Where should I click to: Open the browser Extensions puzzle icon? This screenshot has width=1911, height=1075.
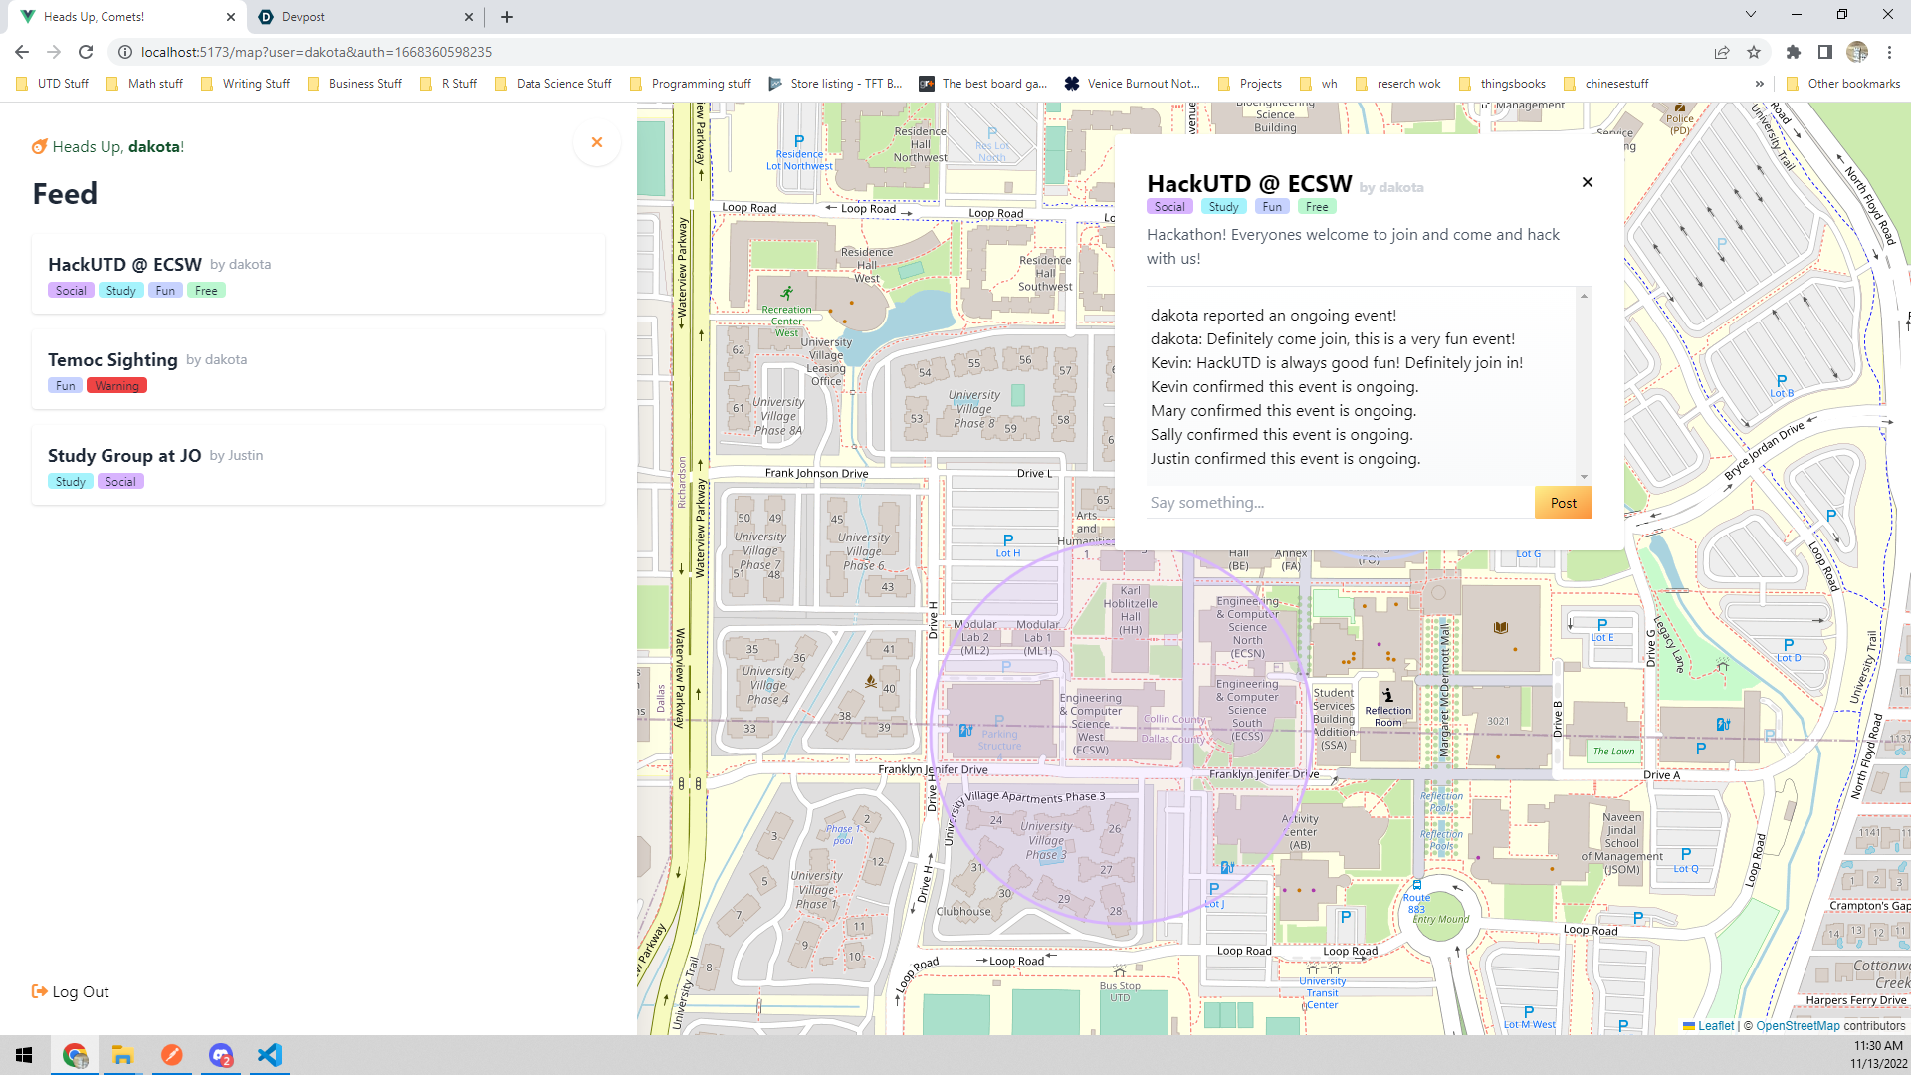point(1793,52)
